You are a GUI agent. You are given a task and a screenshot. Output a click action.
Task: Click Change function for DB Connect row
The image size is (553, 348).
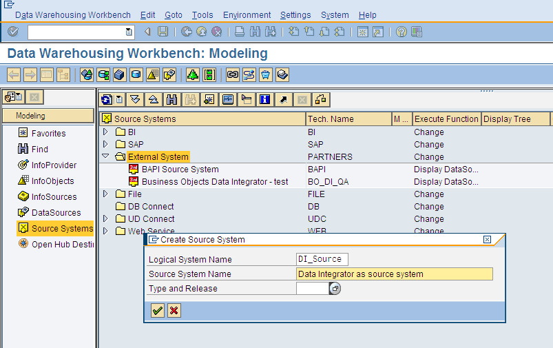[x=429, y=207]
